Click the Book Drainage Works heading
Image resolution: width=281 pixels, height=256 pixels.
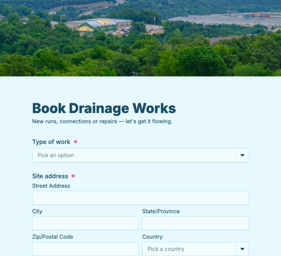coord(104,109)
